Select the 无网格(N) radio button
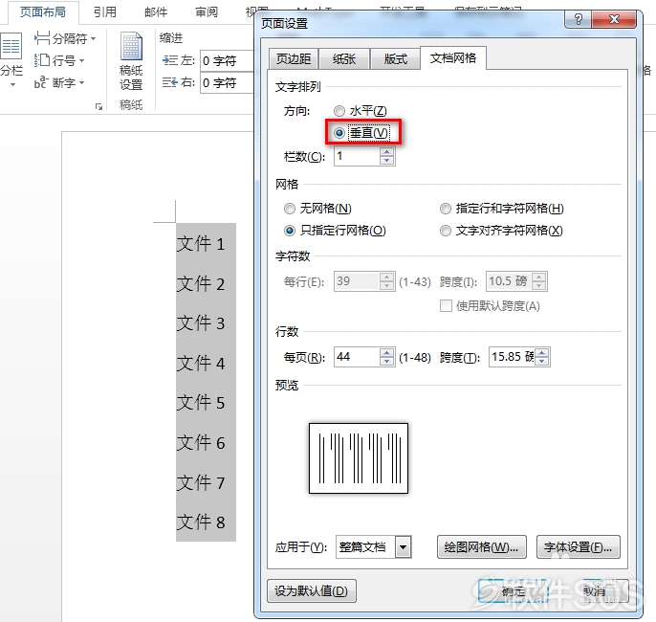 (x=290, y=209)
